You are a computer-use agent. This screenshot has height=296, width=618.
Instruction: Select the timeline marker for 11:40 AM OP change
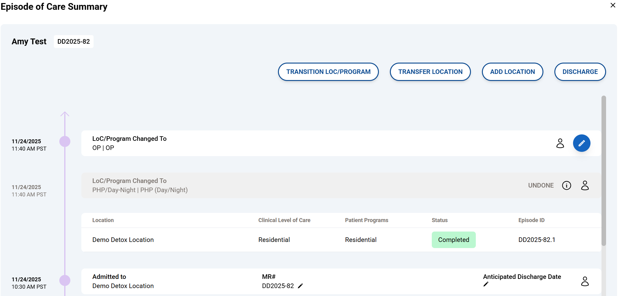point(65,141)
